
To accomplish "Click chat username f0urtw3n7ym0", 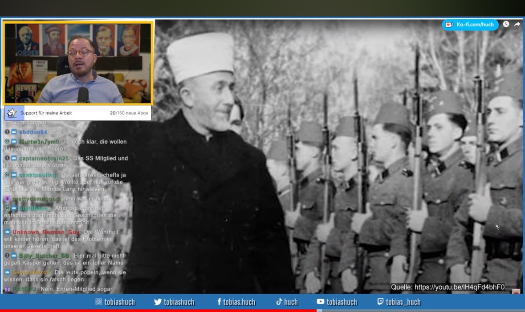I will 39,142.
